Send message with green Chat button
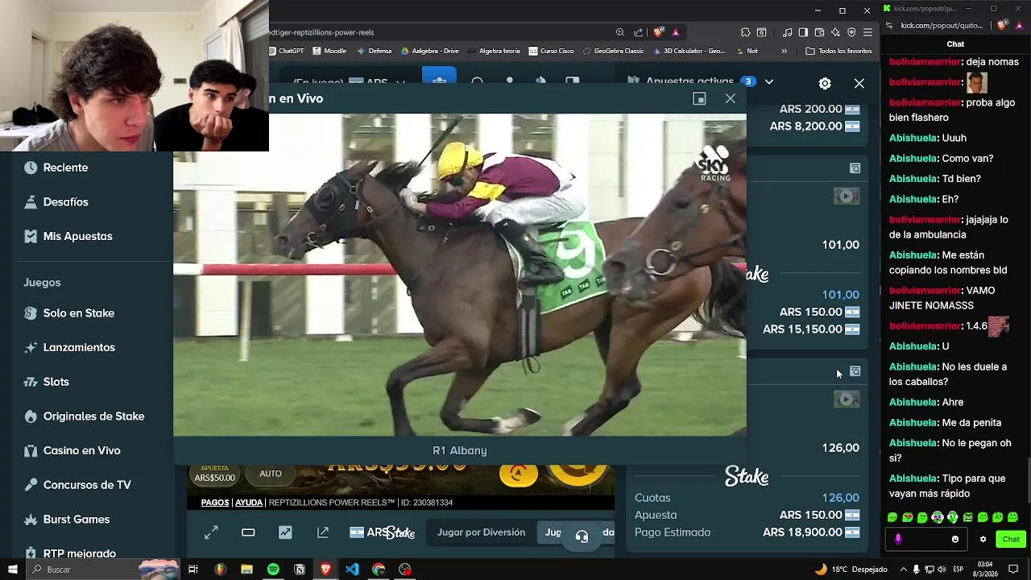 pyautogui.click(x=1011, y=540)
